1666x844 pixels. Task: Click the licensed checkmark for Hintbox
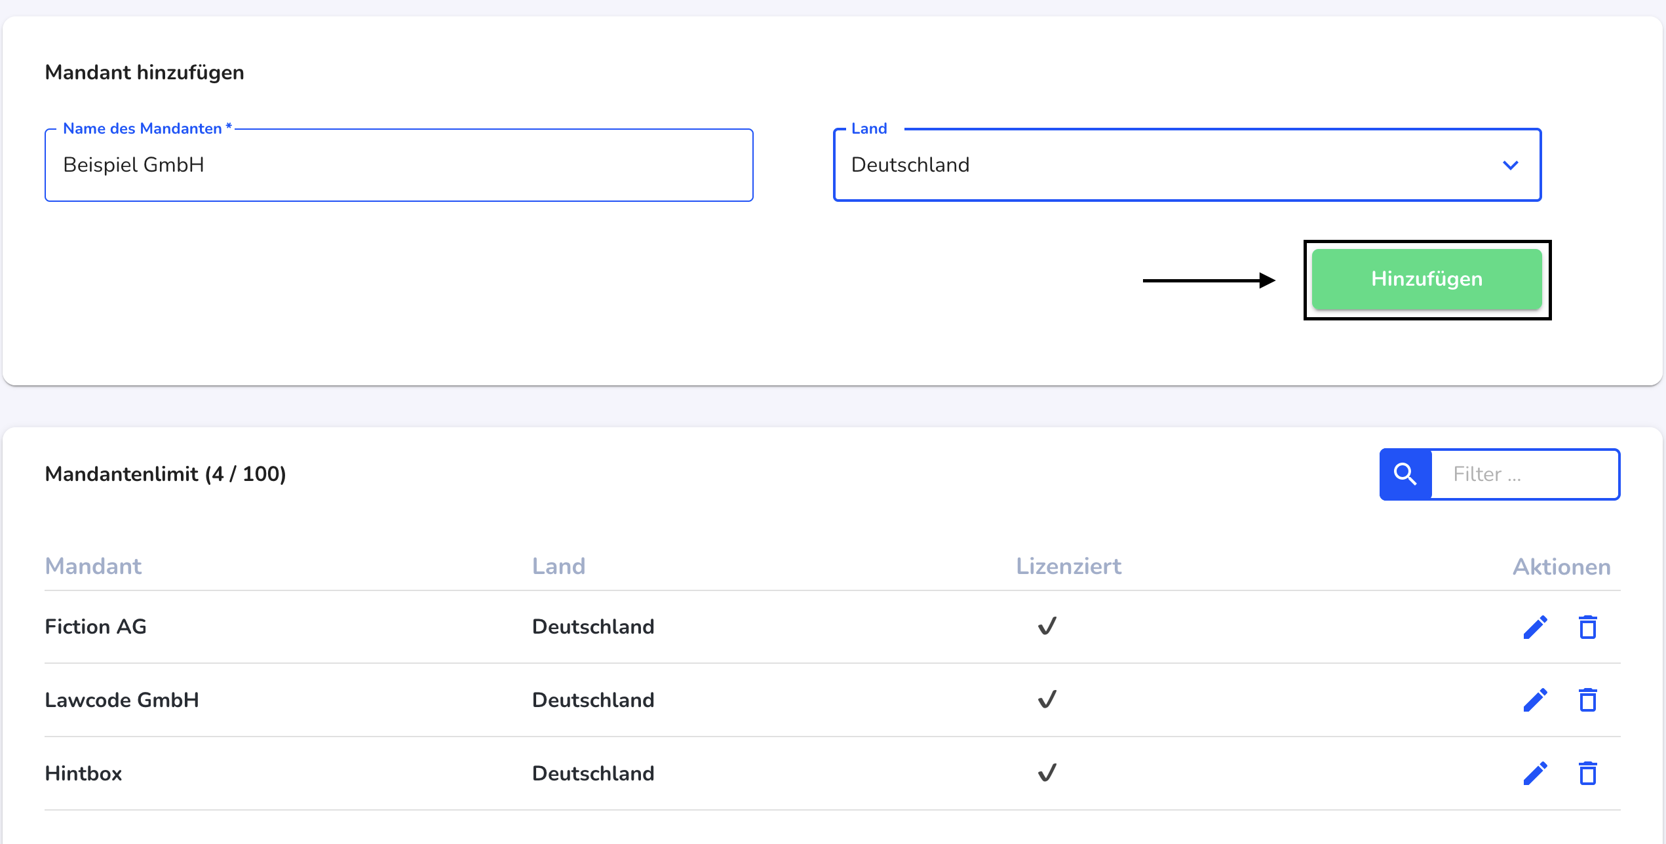[1047, 773]
